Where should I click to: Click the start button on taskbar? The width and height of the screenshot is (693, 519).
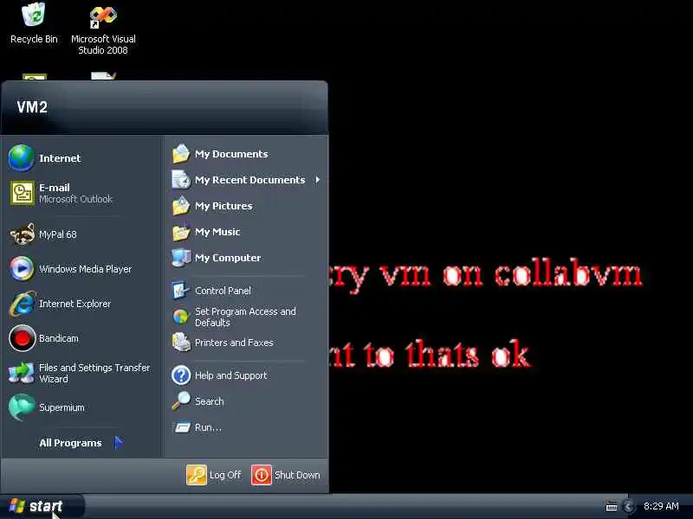[41, 506]
